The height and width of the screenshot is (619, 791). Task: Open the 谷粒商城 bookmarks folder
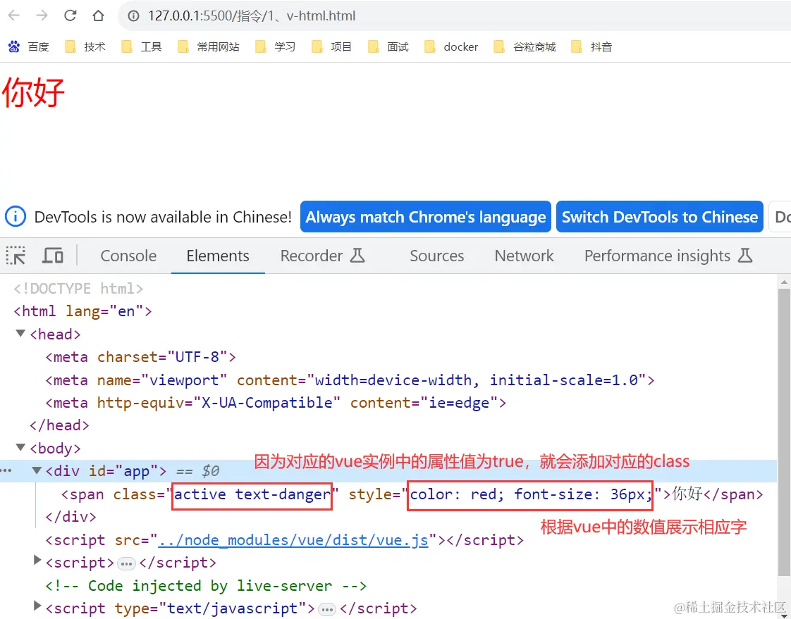click(525, 47)
